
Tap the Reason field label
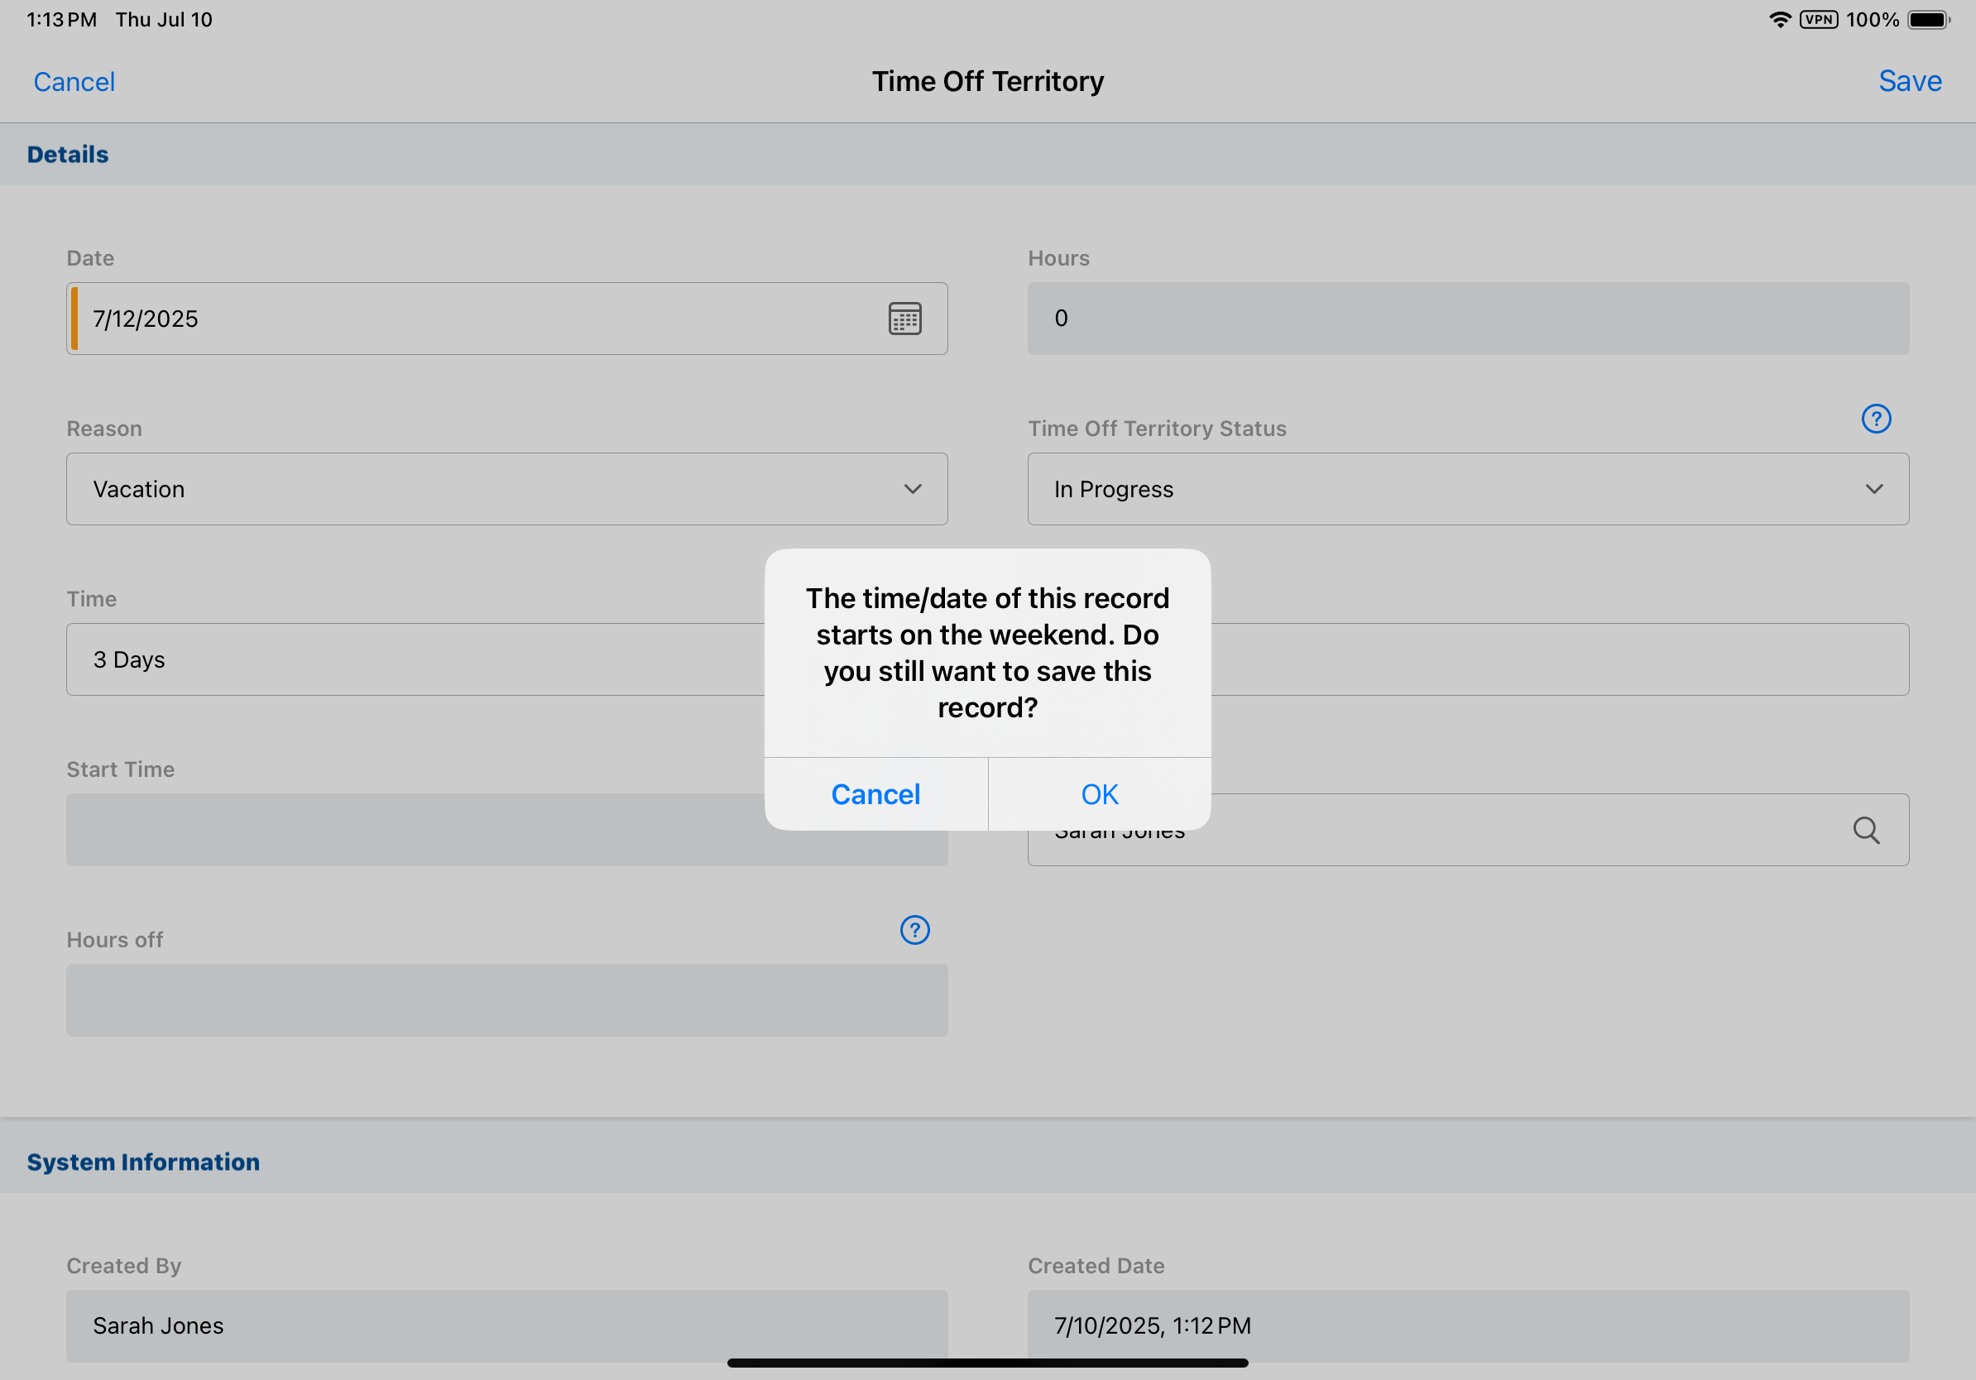click(104, 429)
